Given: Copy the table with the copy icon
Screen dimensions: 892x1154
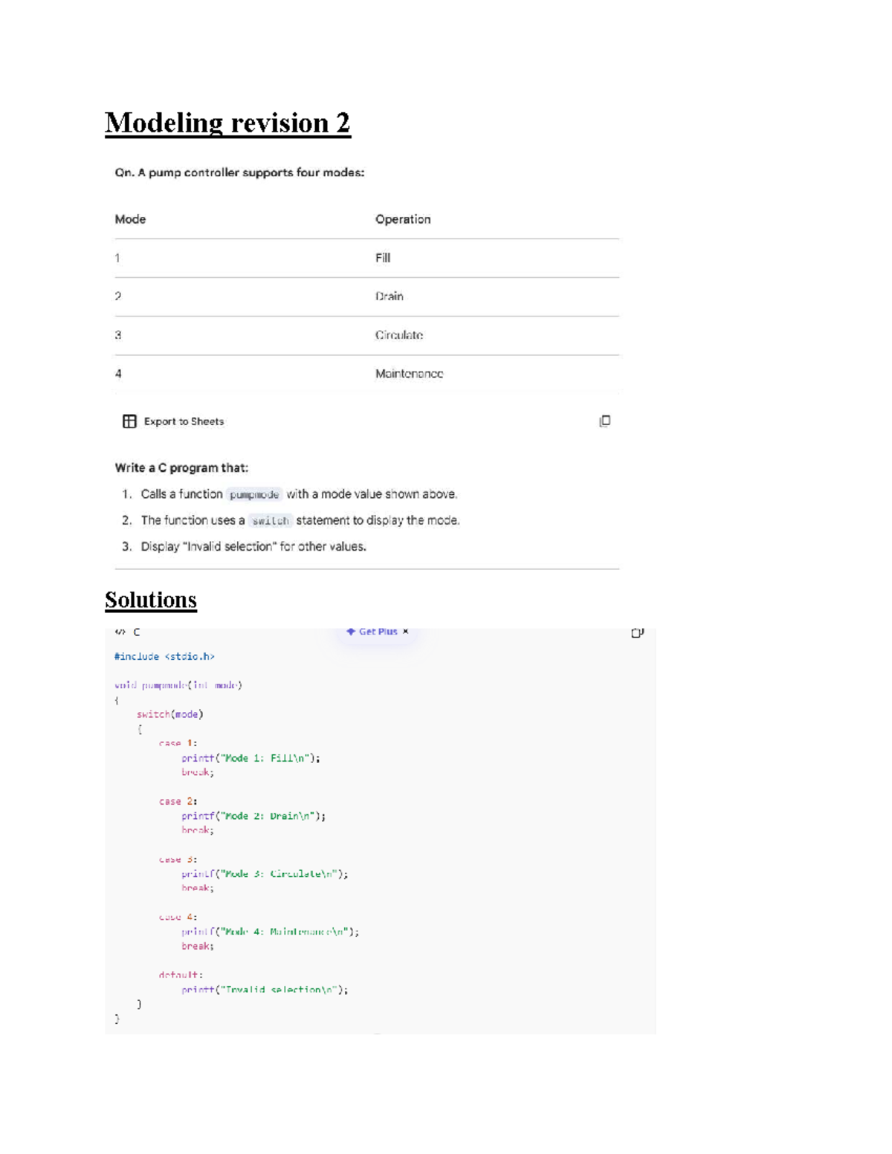Looking at the screenshot, I should pyautogui.click(x=605, y=421).
